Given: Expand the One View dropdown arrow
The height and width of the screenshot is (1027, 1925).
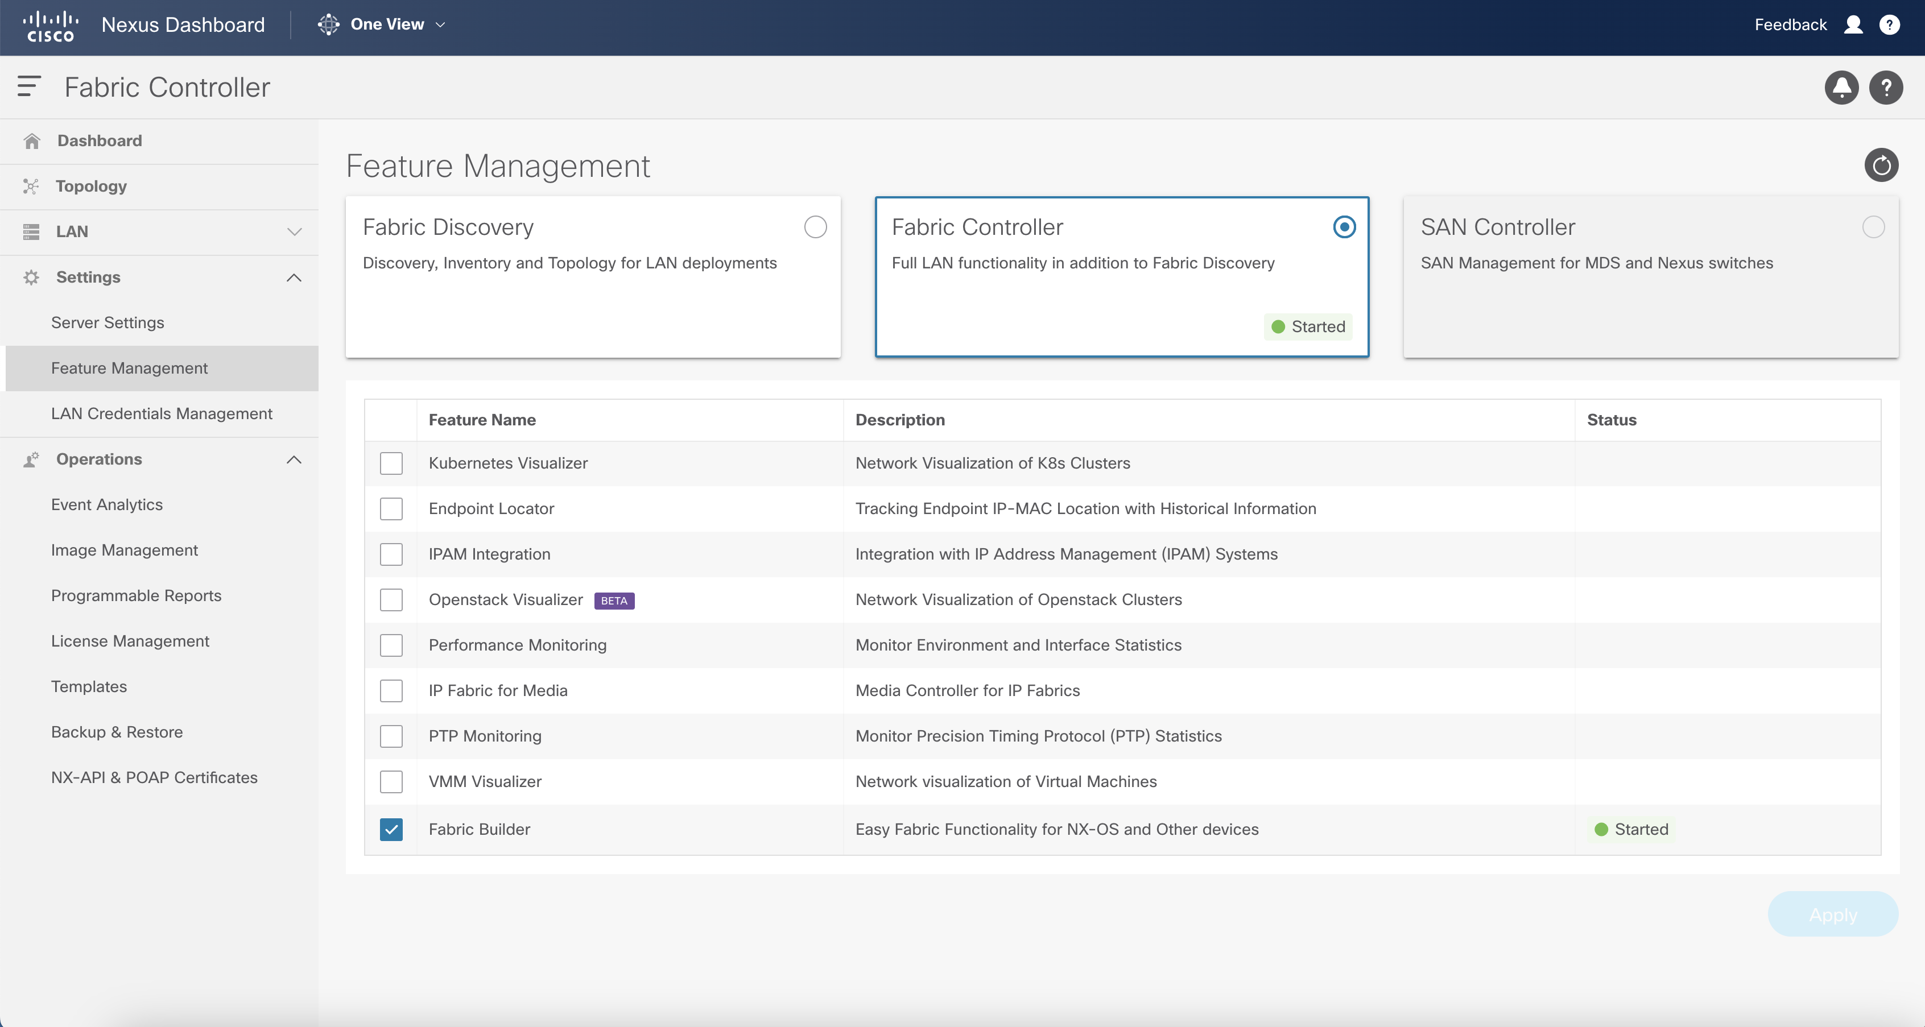Looking at the screenshot, I should point(441,24).
